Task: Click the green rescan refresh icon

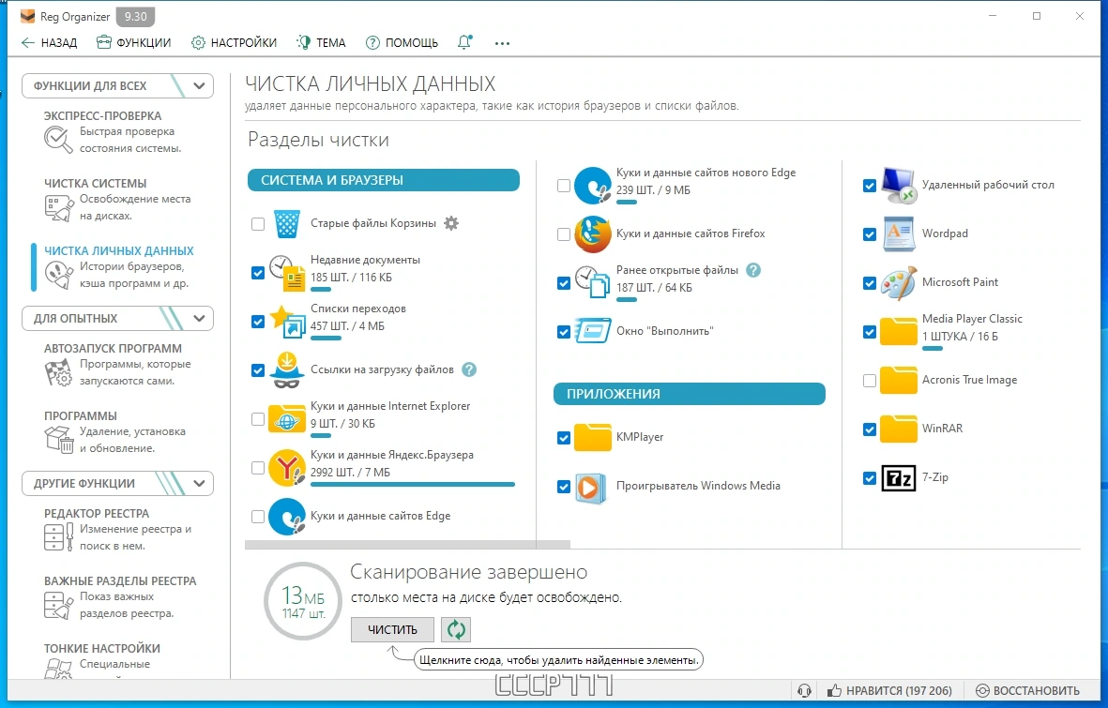Action: pos(456,629)
